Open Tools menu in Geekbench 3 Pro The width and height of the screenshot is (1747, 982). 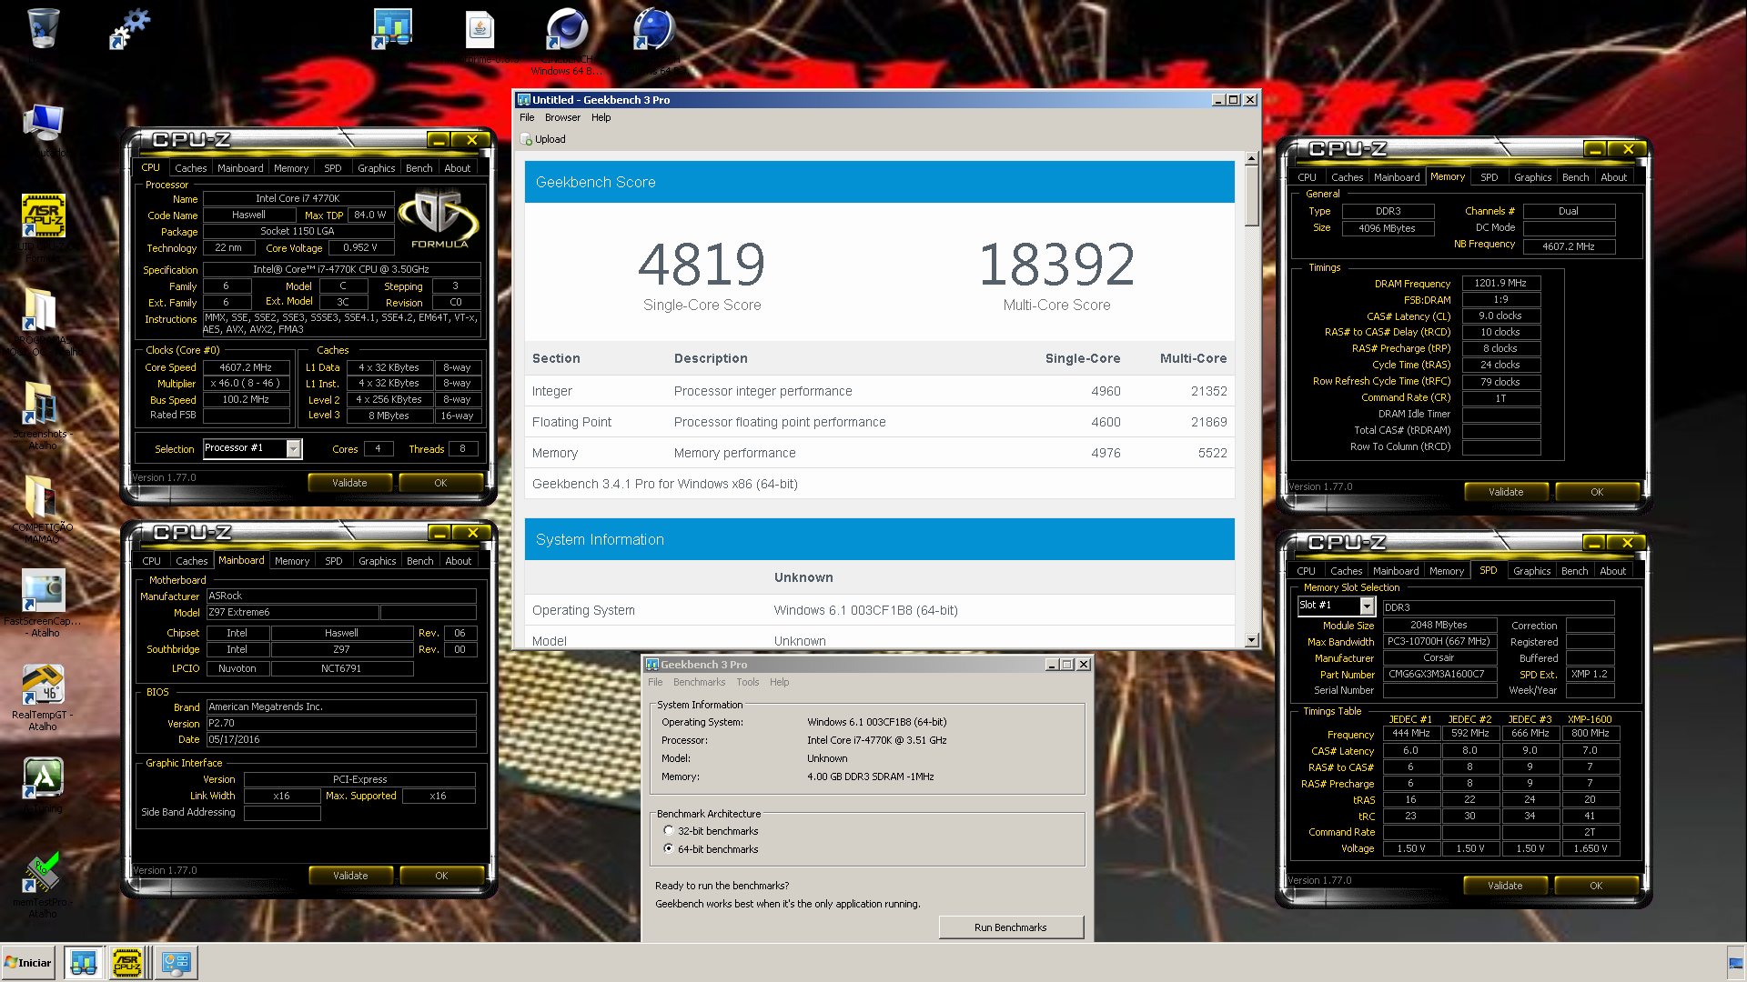(748, 682)
